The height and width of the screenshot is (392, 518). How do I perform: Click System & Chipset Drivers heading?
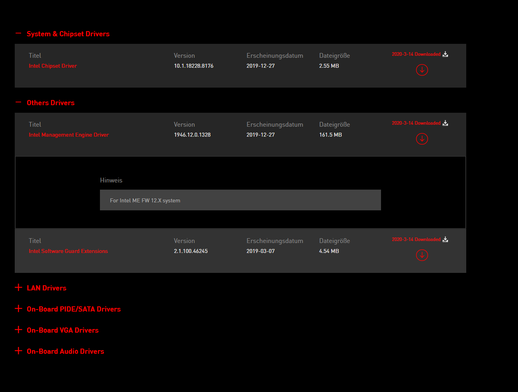click(x=68, y=34)
